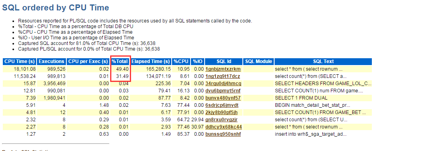Select executions value 1,980,941
Viewport: 441px width, 151px height.
click(55, 98)
